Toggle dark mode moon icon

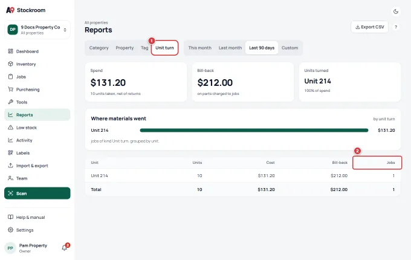396,11
